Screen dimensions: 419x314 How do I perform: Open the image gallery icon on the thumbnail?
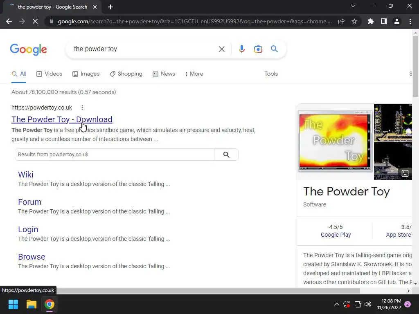pyautogui.click(x=405, y=173)
